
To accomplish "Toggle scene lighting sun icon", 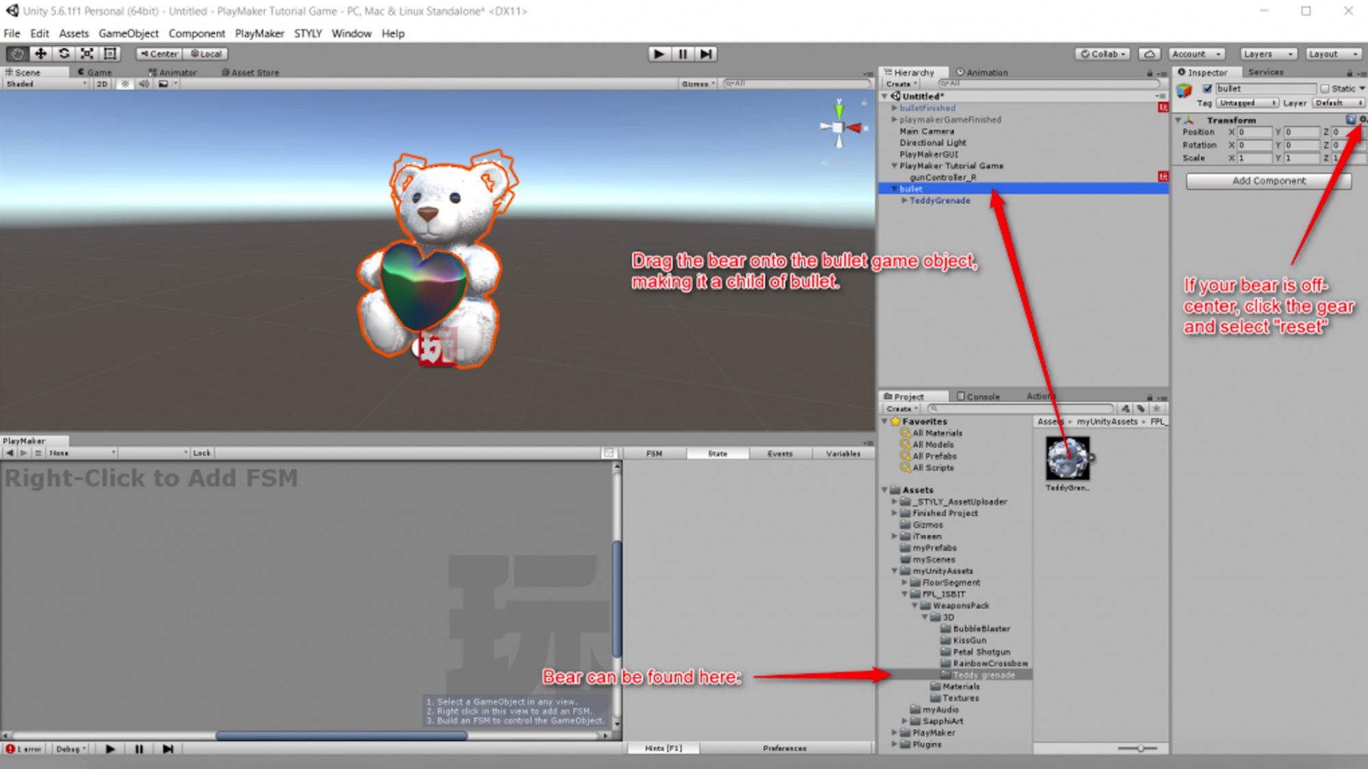I will click(x=124, y=83).
